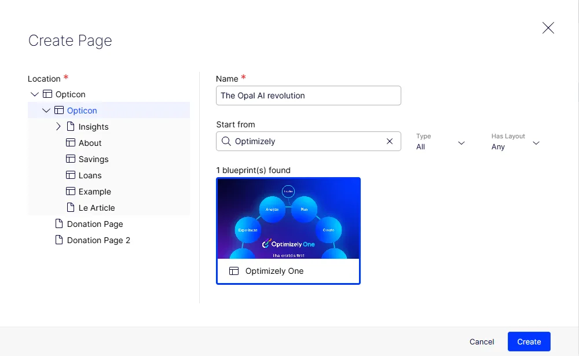Open the Type filter dropdown
Screen dimensions: 579x356
click(x=440, y=142)
